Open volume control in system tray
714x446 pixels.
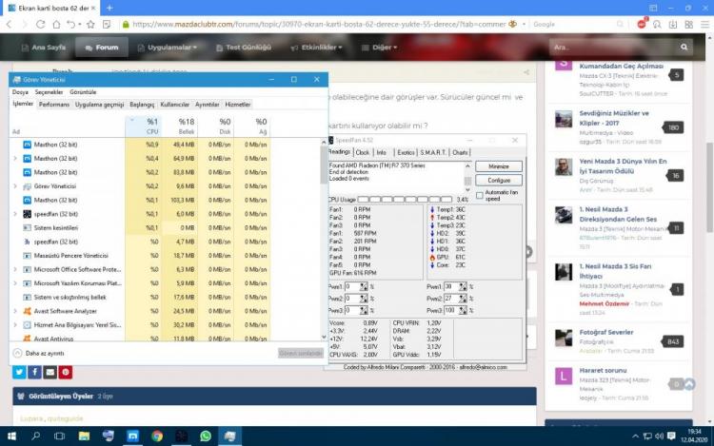[659, 436]
